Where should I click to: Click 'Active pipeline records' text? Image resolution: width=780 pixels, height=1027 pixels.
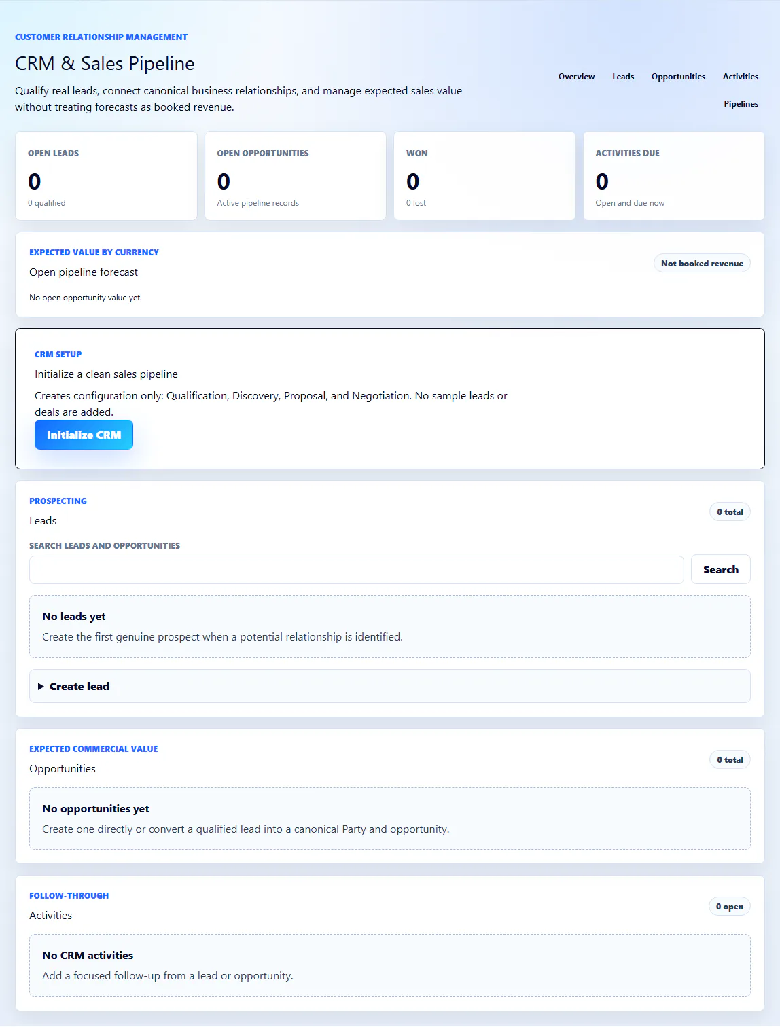click(258, 203)
